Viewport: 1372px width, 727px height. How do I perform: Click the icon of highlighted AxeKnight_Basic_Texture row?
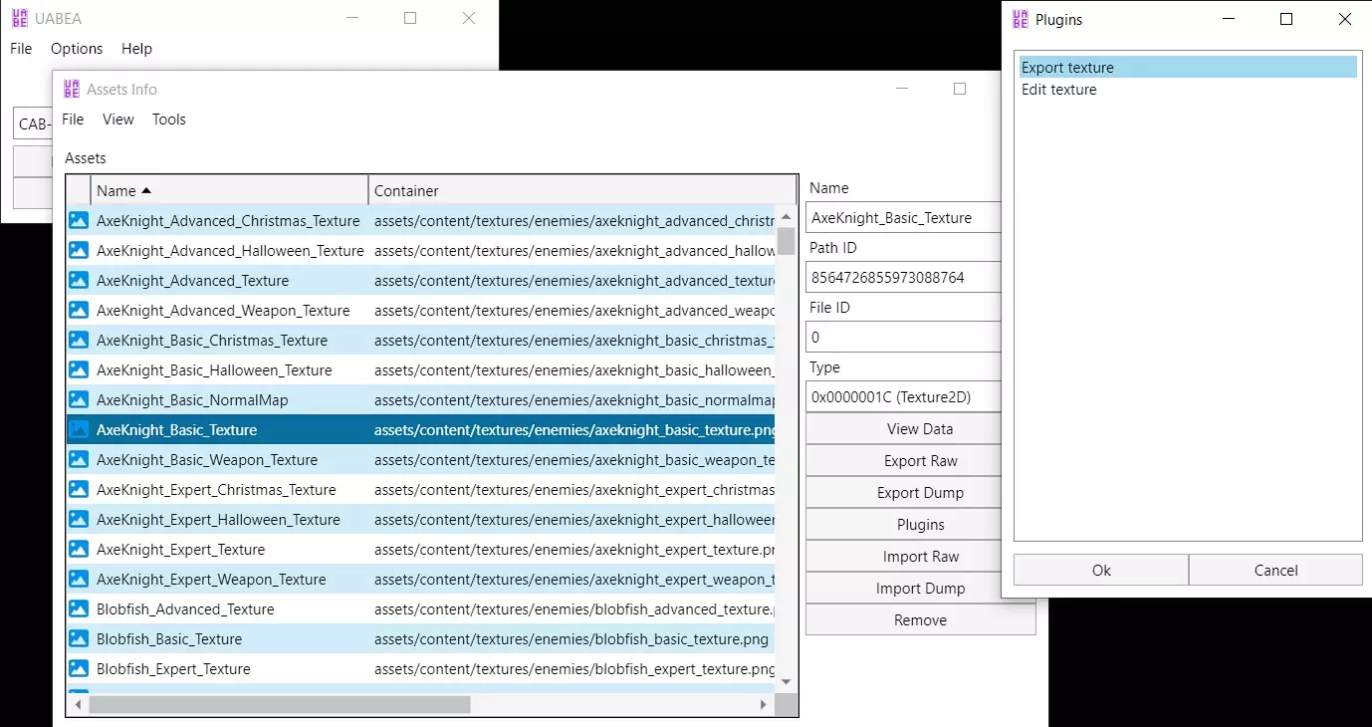pos(79,430)
